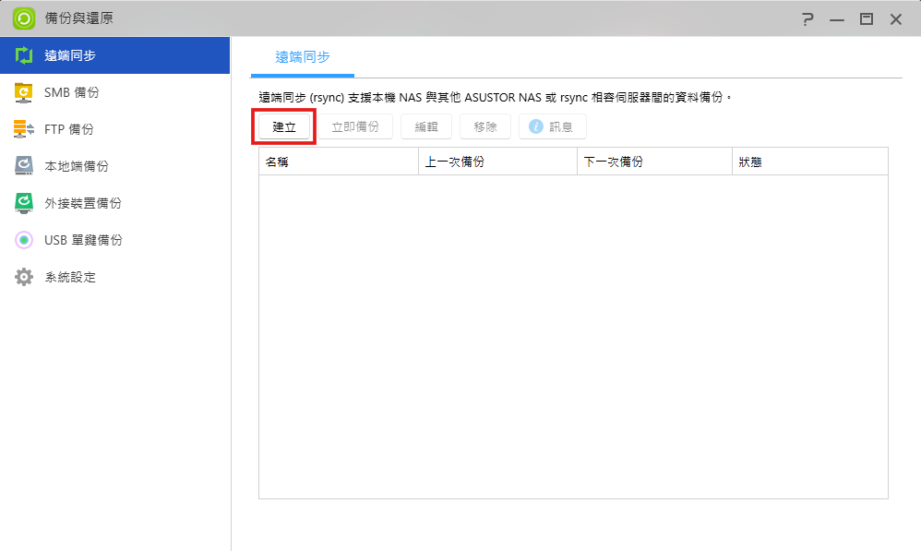Image resolution: width=921 pixels, height=551 pixels.
Task: Click the info icon beside 訊息
Action: [535, 126]
